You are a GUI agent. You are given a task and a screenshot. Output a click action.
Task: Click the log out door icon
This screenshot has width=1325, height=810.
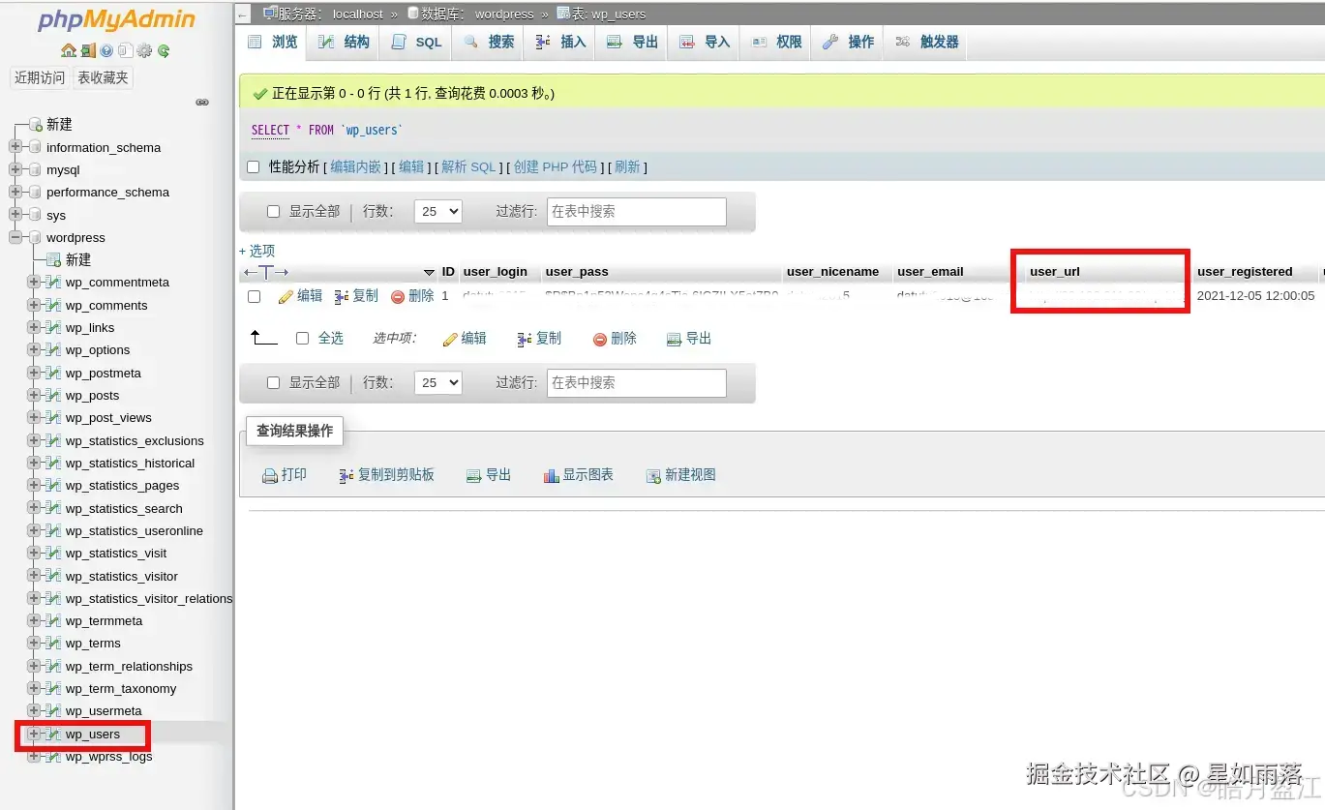tap(88, 50)
